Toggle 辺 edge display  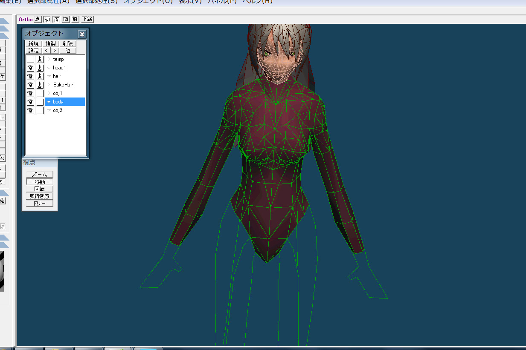point(47,19)
